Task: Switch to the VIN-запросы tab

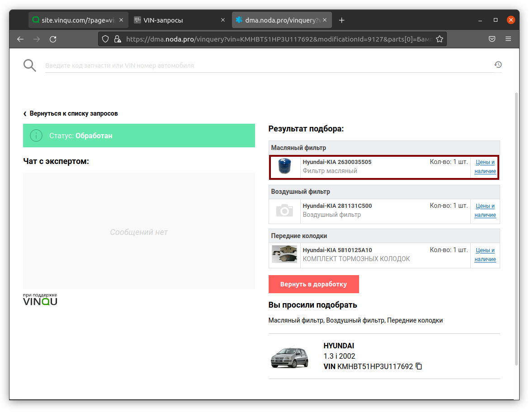Action: coord(180,20)
